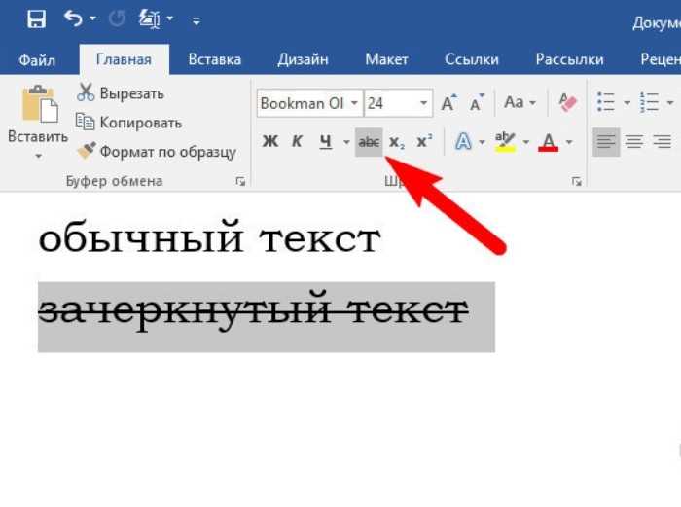Open the Aa change case menu

coord(520,103)
